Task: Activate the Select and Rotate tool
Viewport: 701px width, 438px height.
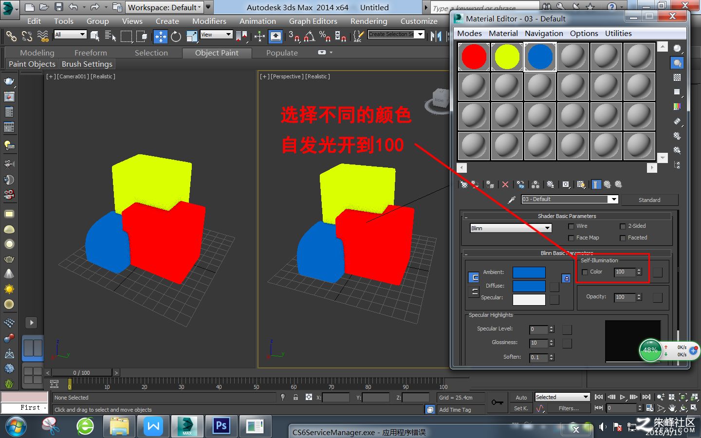Action: click(x=176, y=36)
